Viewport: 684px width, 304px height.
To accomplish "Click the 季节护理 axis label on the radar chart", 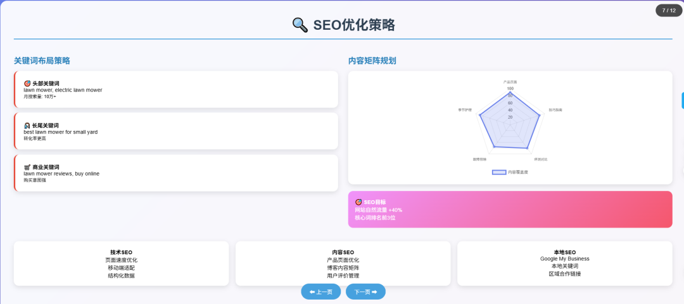I will (x=465, y=110).
